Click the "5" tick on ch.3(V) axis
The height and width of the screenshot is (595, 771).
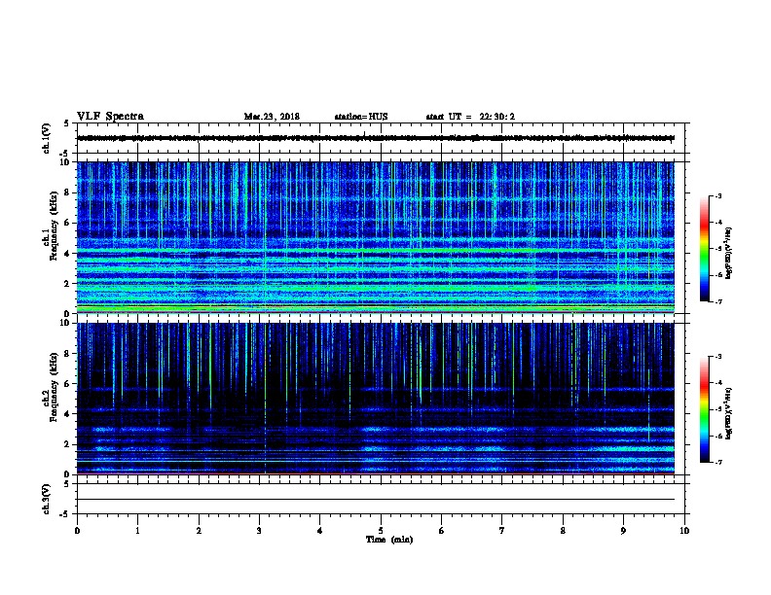click(x=67, y=484)
